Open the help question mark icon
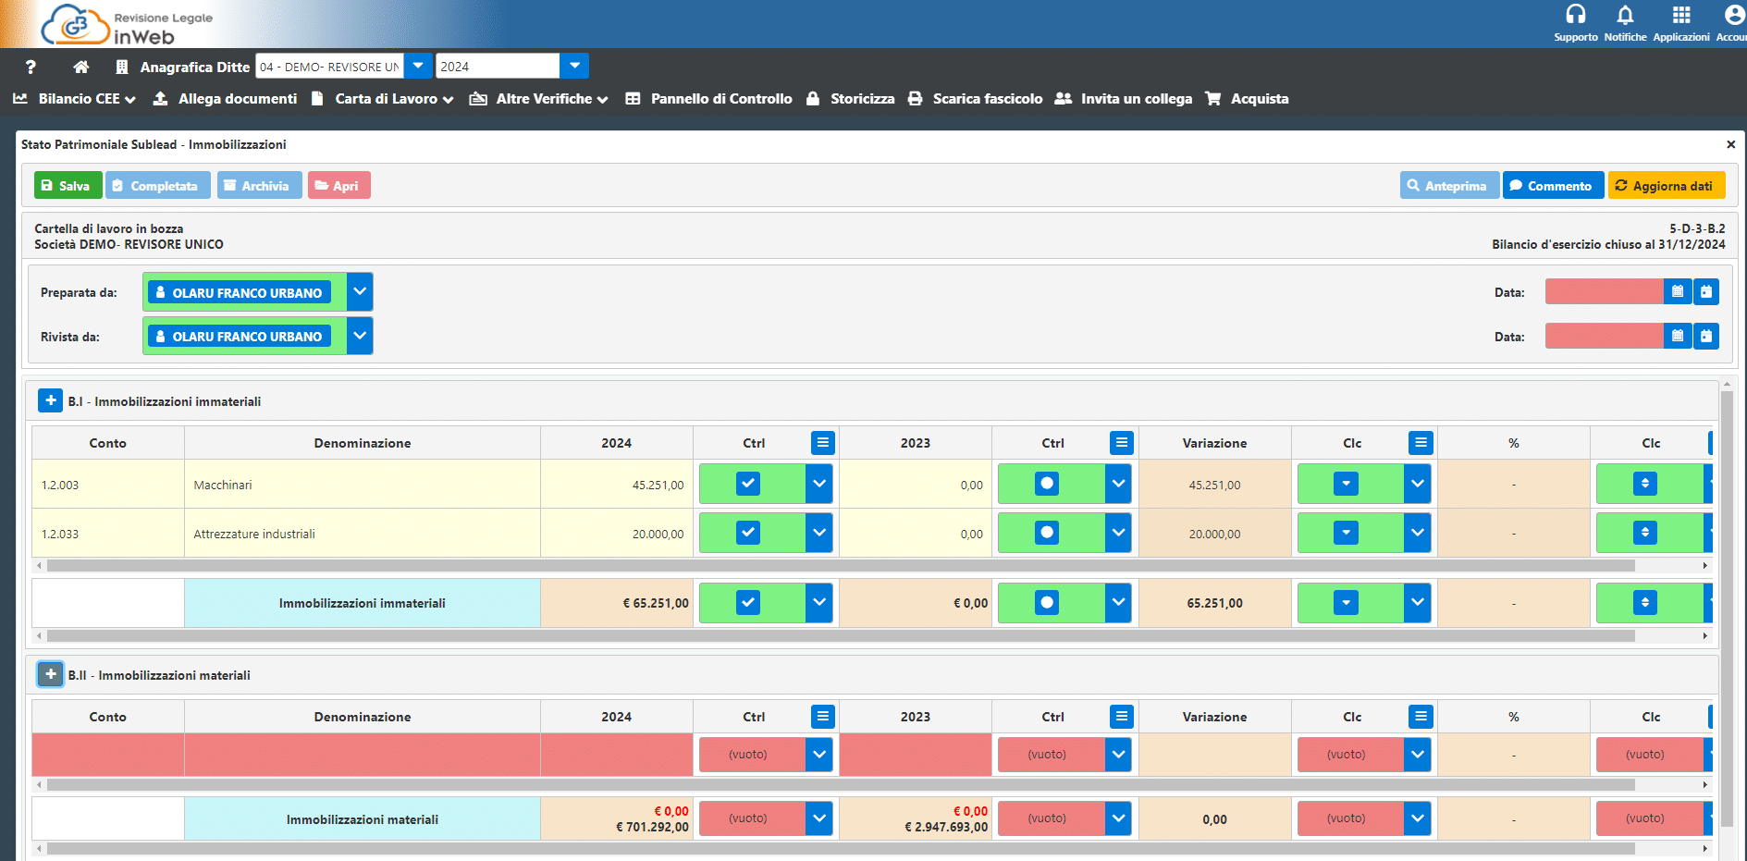 [x=31, y=67]
